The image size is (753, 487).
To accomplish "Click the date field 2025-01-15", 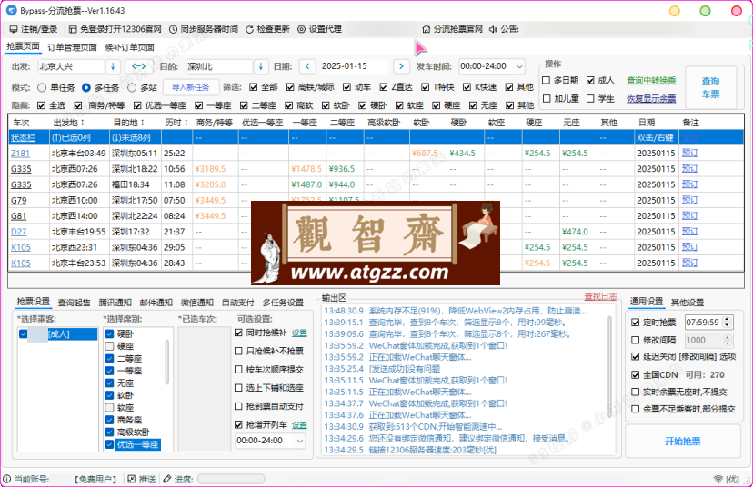I will 354,66.
